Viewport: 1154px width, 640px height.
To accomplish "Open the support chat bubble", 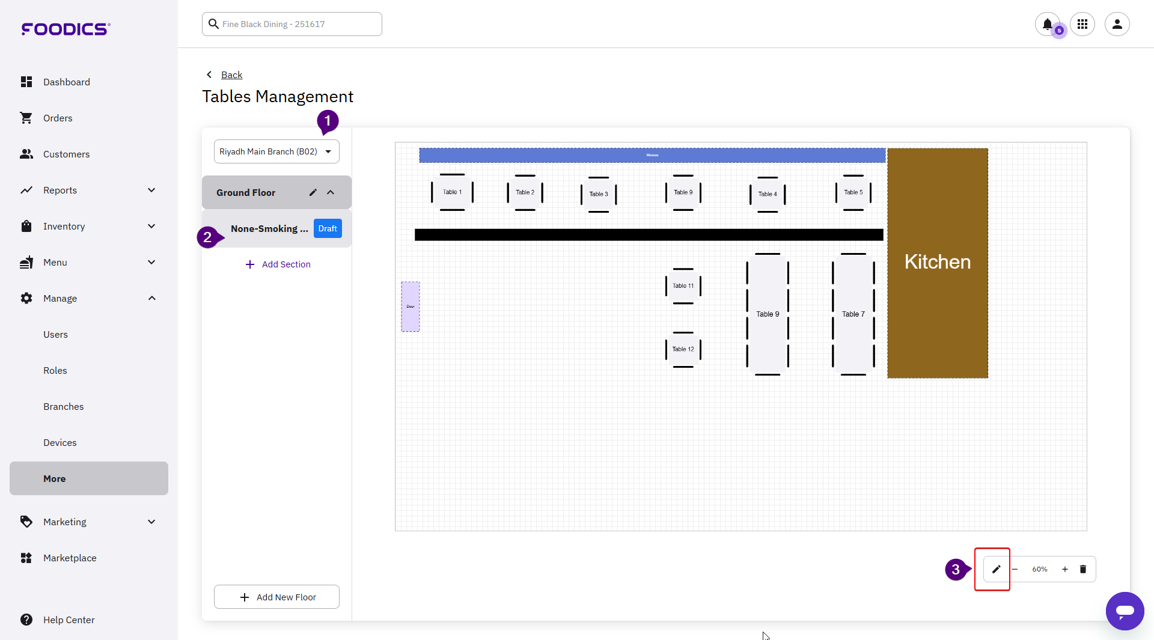I will click(x=1125, y=611).
